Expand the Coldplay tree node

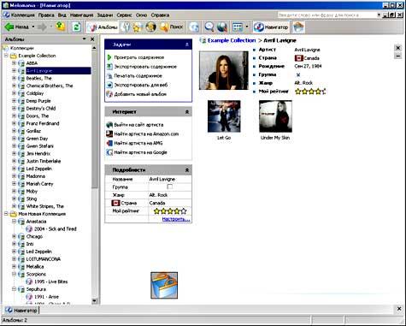pyautogui.click(x=14, y=93)
